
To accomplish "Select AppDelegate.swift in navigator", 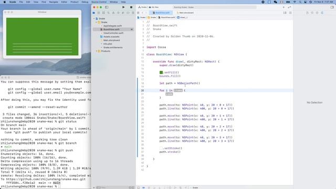I will [x=112, y=26].
